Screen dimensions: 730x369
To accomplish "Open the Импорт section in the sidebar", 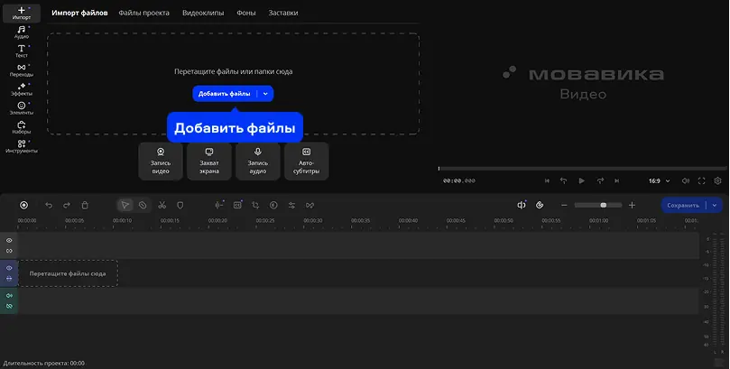I will (x=22, y=13).
